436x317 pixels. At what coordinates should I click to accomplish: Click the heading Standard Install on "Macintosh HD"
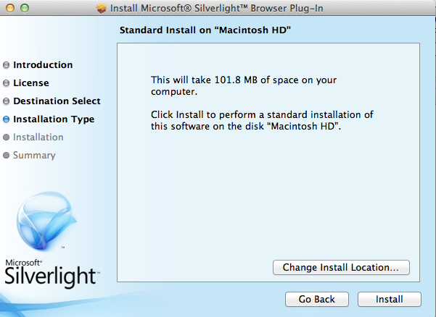(205, 30)
